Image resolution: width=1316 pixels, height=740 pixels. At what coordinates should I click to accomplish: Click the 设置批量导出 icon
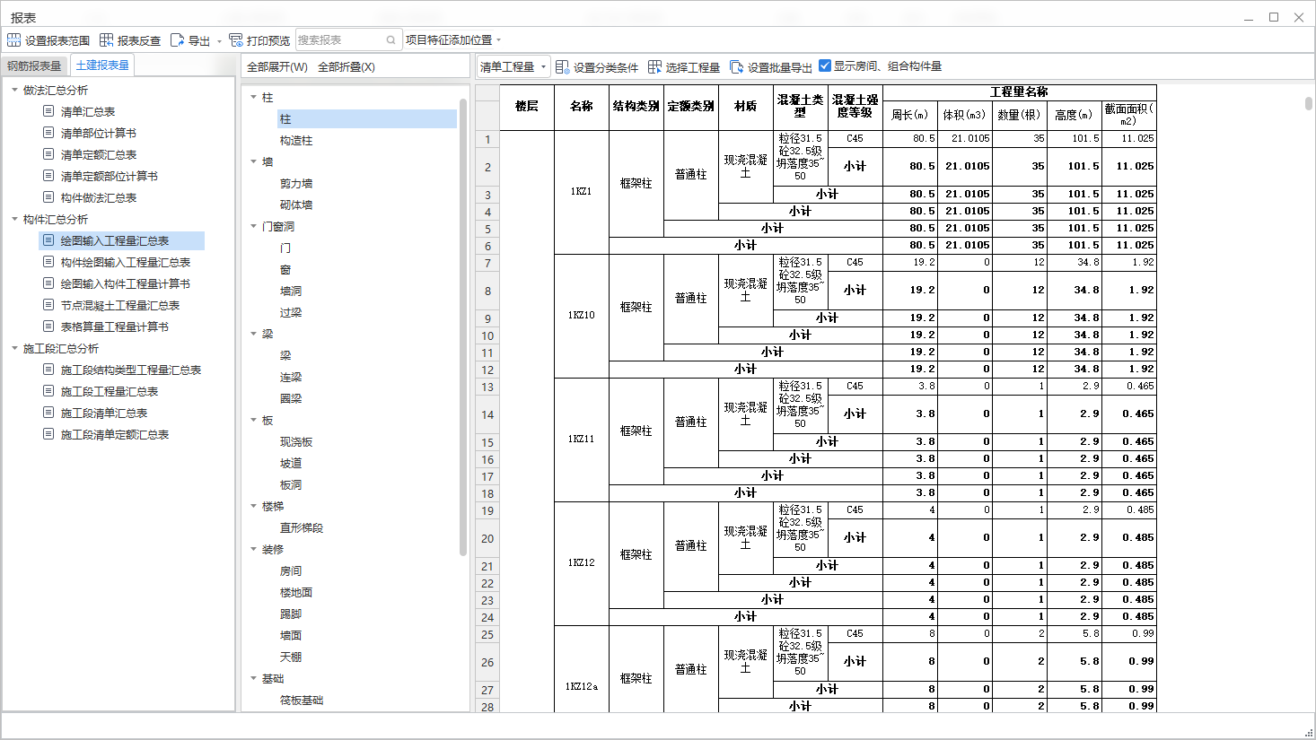pyautogui.click(x=736, y=67)
